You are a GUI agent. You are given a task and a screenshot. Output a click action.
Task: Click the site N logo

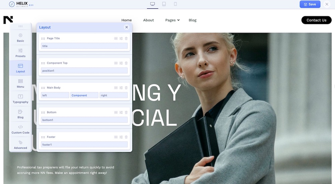pyautogui.click(x=8, y=20)
